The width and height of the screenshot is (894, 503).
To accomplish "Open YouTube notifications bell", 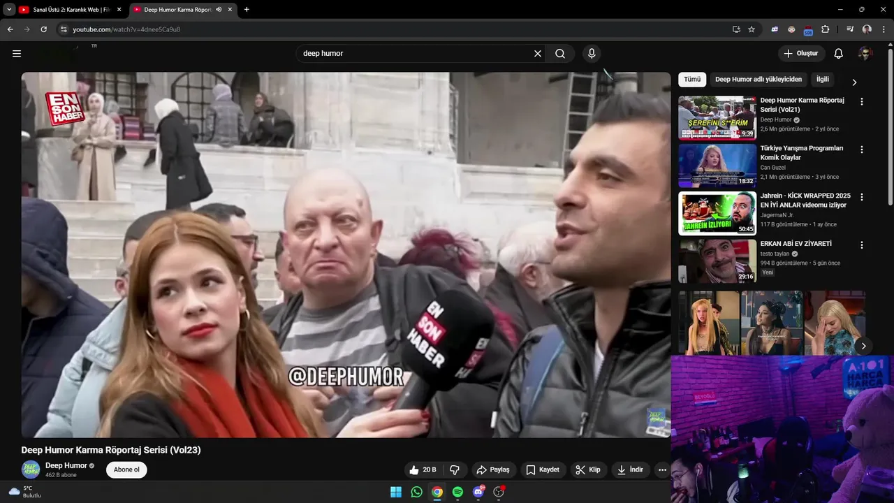I will 839,53.
